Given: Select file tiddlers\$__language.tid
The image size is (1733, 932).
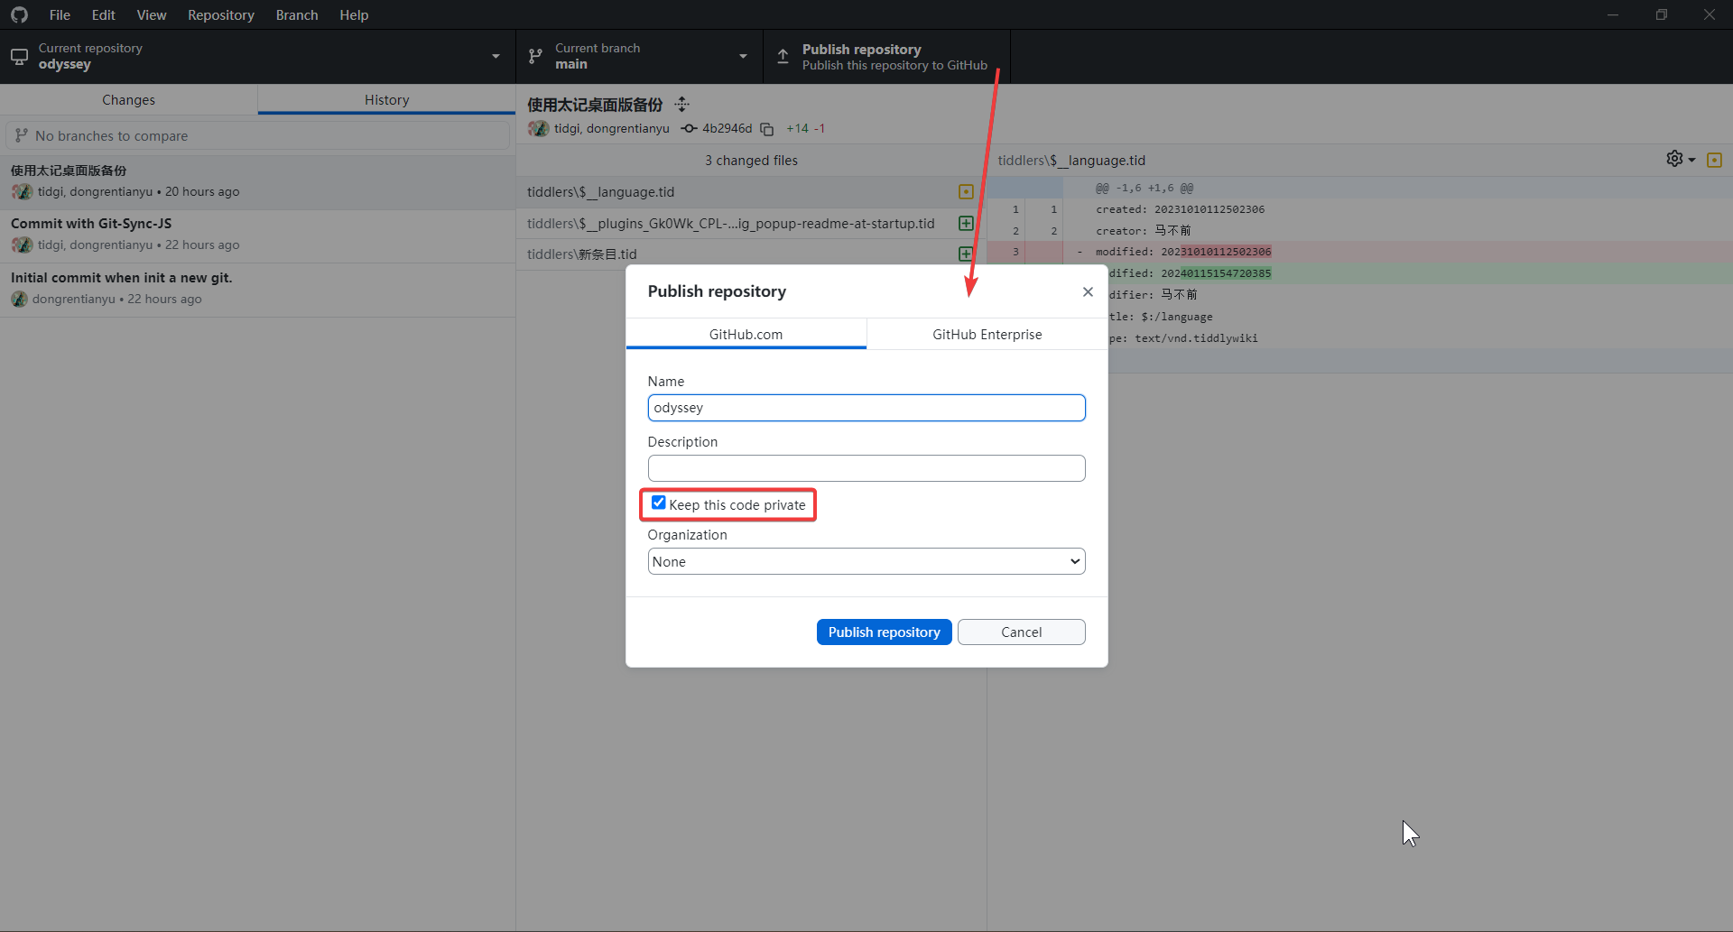Looking at the screenshot, I should click(x=751, y=191).
